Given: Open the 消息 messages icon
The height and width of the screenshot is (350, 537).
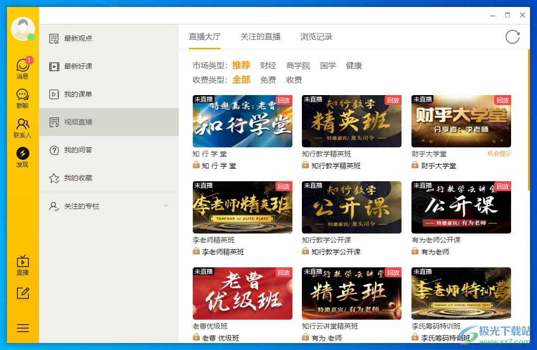Looking at the screenshot, I should pyautogui.click(x=22, y=68).
